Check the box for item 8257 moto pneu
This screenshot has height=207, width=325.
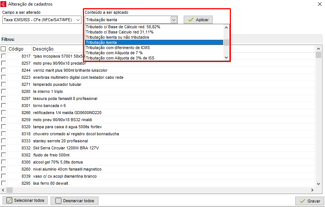[3, 63]
